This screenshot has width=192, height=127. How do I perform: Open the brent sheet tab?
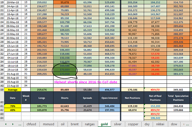pos(75,124)
